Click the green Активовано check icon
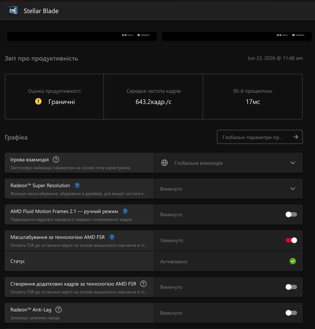This screenshot has width=315, height=329. pos(292,261)
